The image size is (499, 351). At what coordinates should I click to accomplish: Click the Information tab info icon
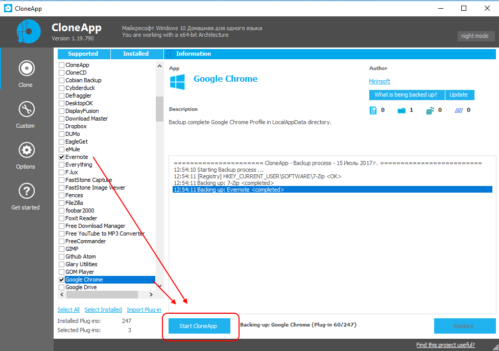click(x=170, y=54)
